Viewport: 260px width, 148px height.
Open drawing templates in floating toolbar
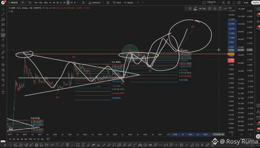(x=190, y=8)
